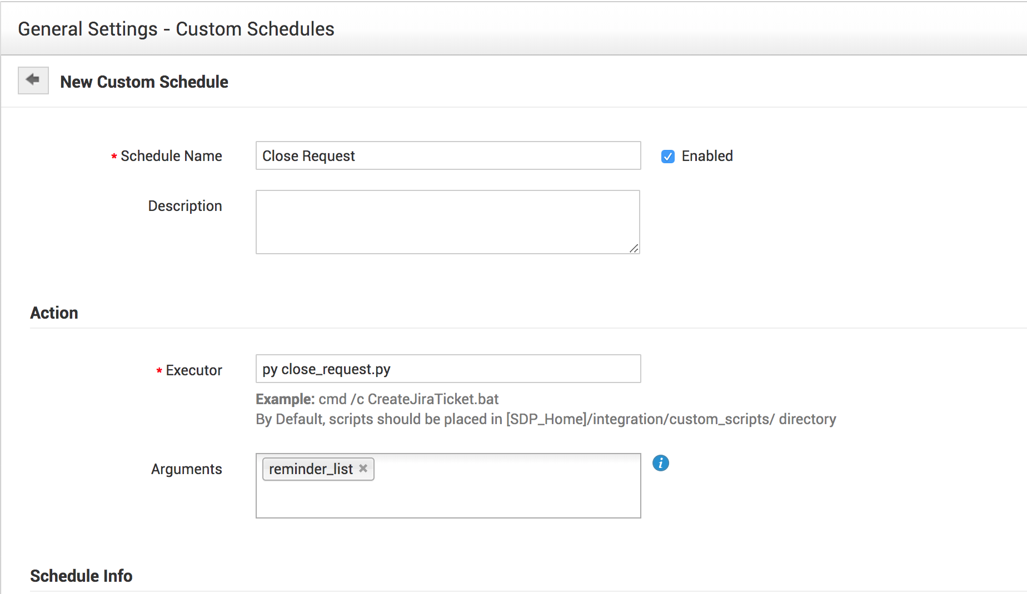Screen dimensions: 1027x594
Task: Remove the reminder_list argument tag
Action: coord(363,469)
